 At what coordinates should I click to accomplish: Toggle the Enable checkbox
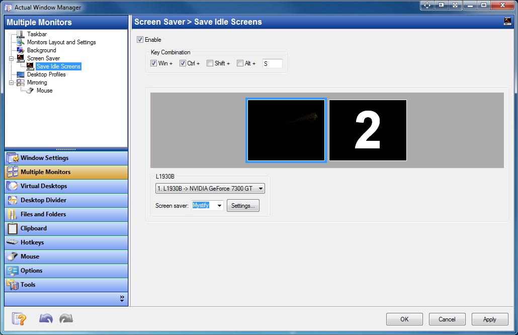[x=140, y=40]
